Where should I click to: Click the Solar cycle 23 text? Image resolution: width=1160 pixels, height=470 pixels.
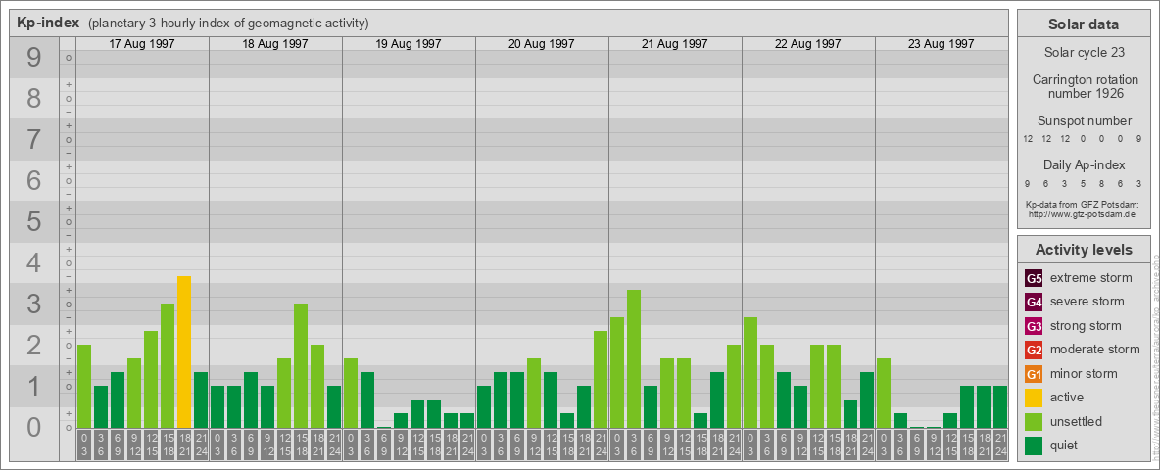click(x=1084, y=53)
